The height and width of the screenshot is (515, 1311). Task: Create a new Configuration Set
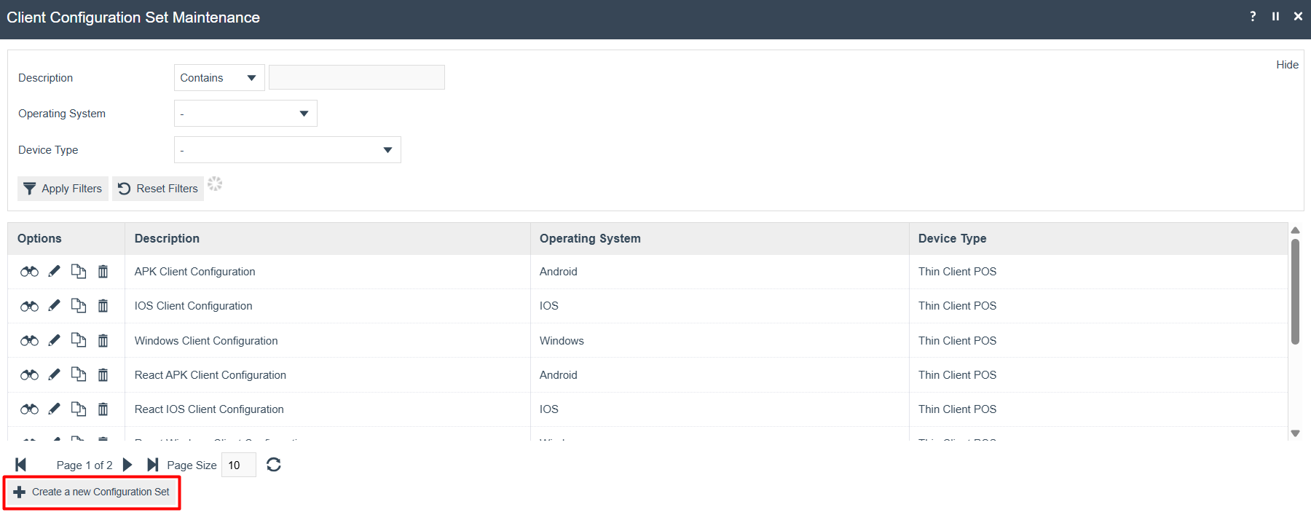coord(92,492)
